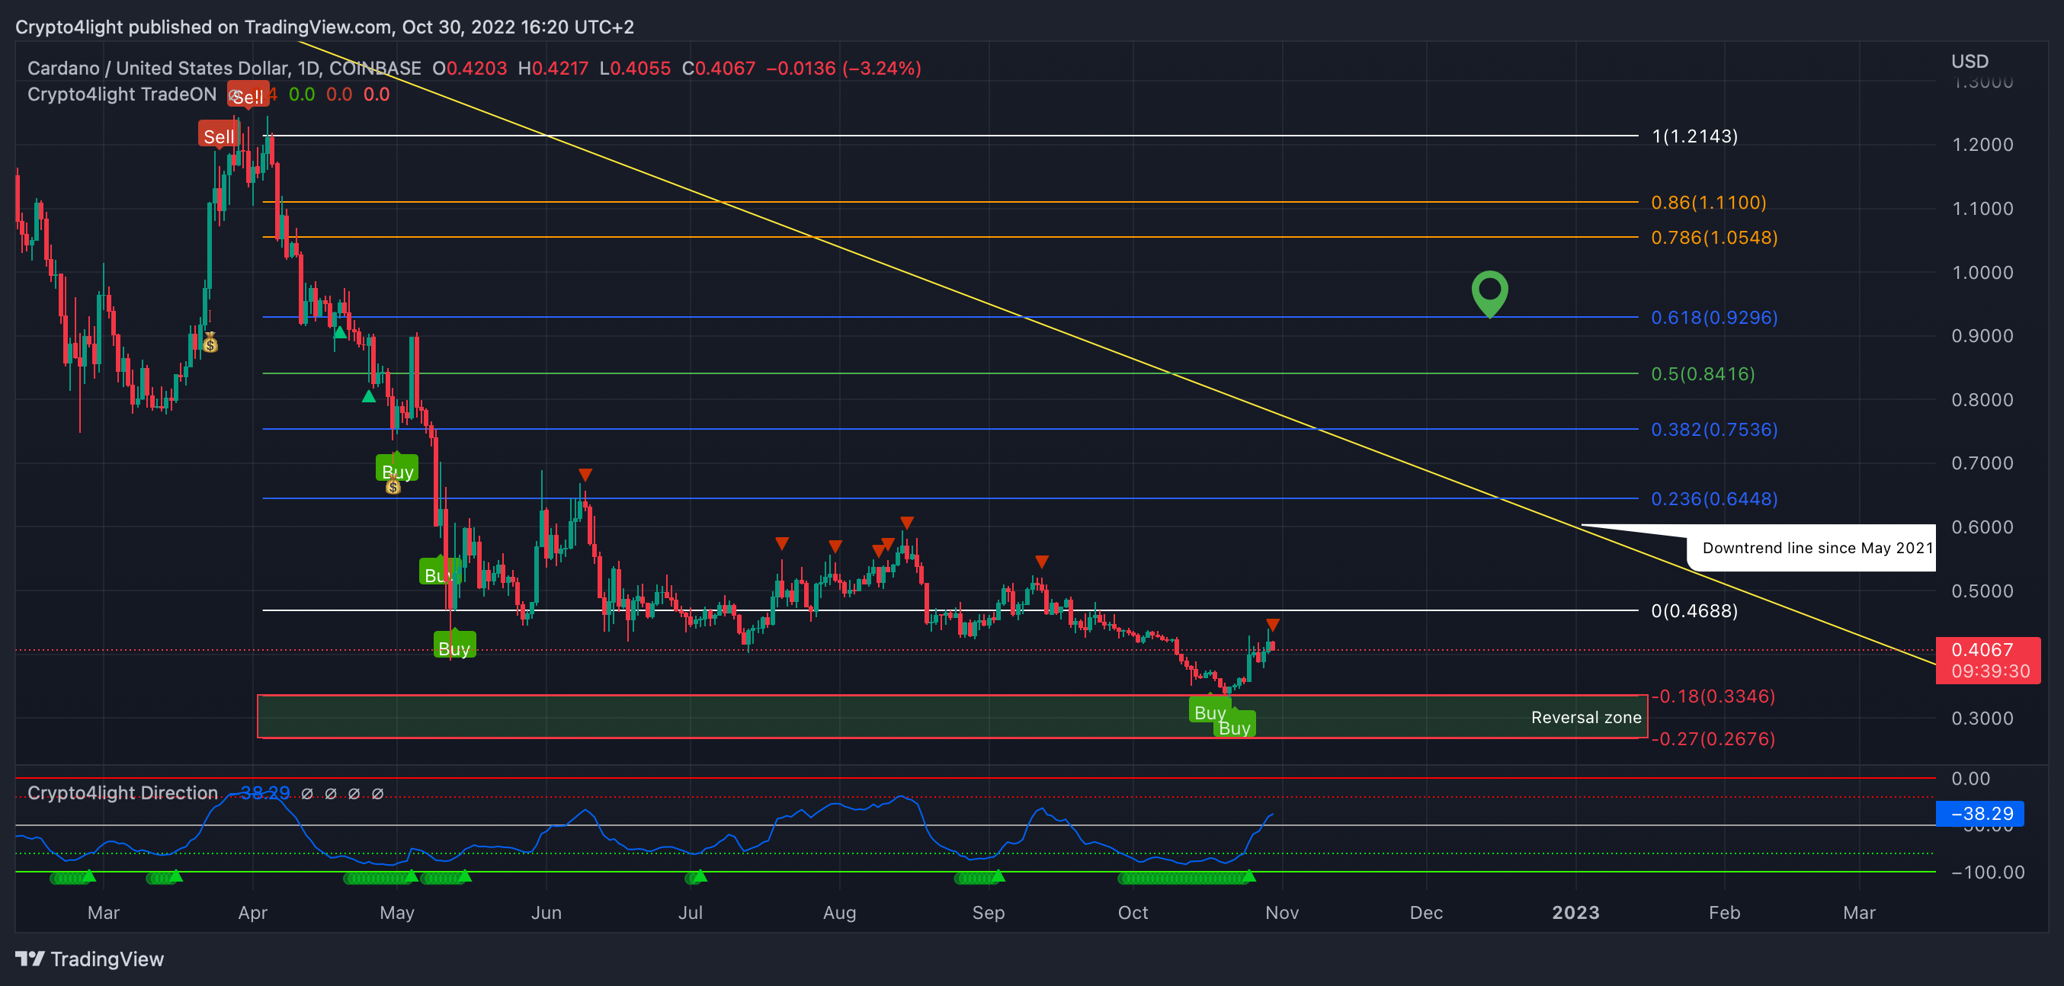
Task: Click the 0.3000 tick on the price axis
Action: pyautogui.click(x=1982, y=719)
